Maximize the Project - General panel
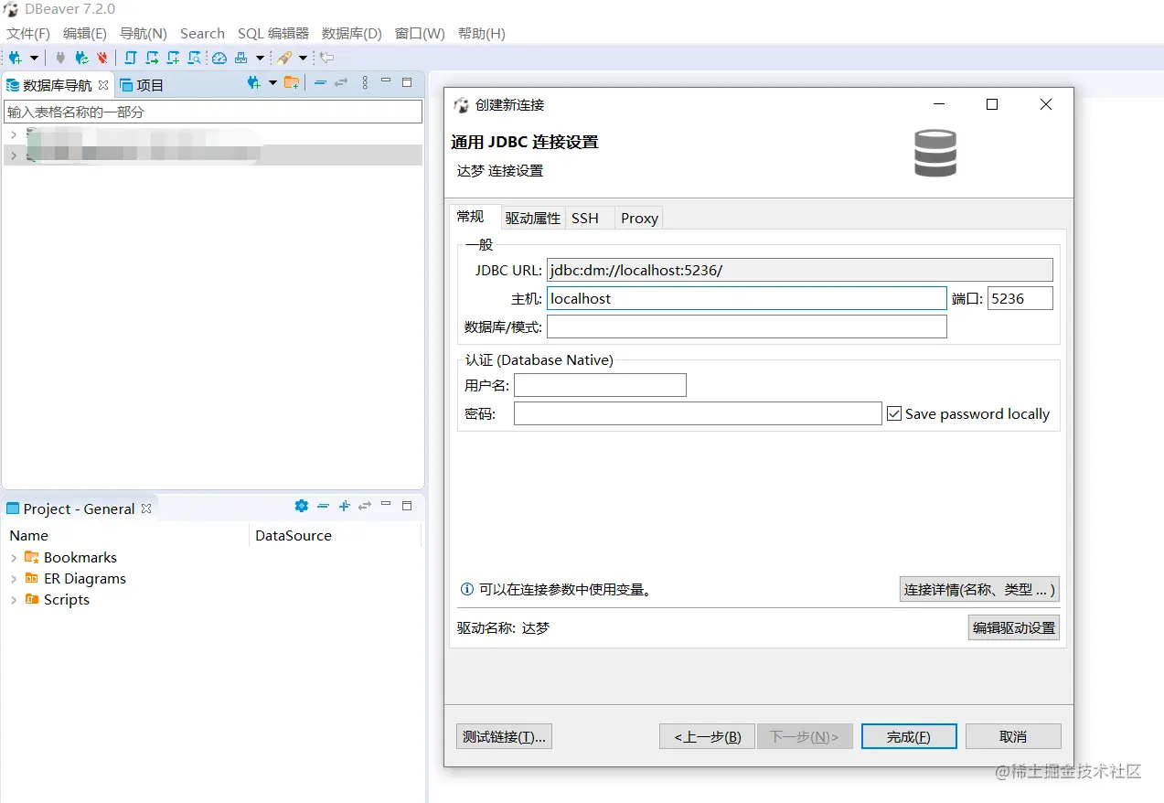Screen dimensions: 1164x803 coord(407,506)
